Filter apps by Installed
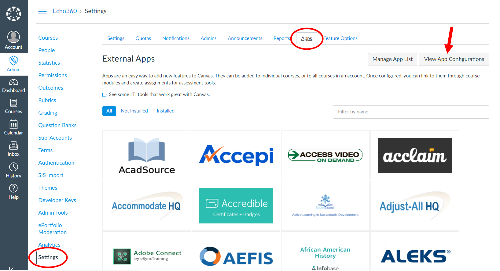 165,111
